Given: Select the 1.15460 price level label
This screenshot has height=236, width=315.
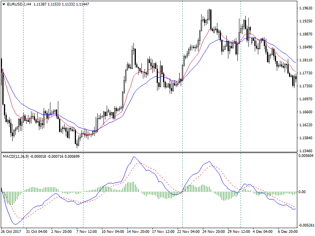Looking at the screenshot, I should pos(306,151).
